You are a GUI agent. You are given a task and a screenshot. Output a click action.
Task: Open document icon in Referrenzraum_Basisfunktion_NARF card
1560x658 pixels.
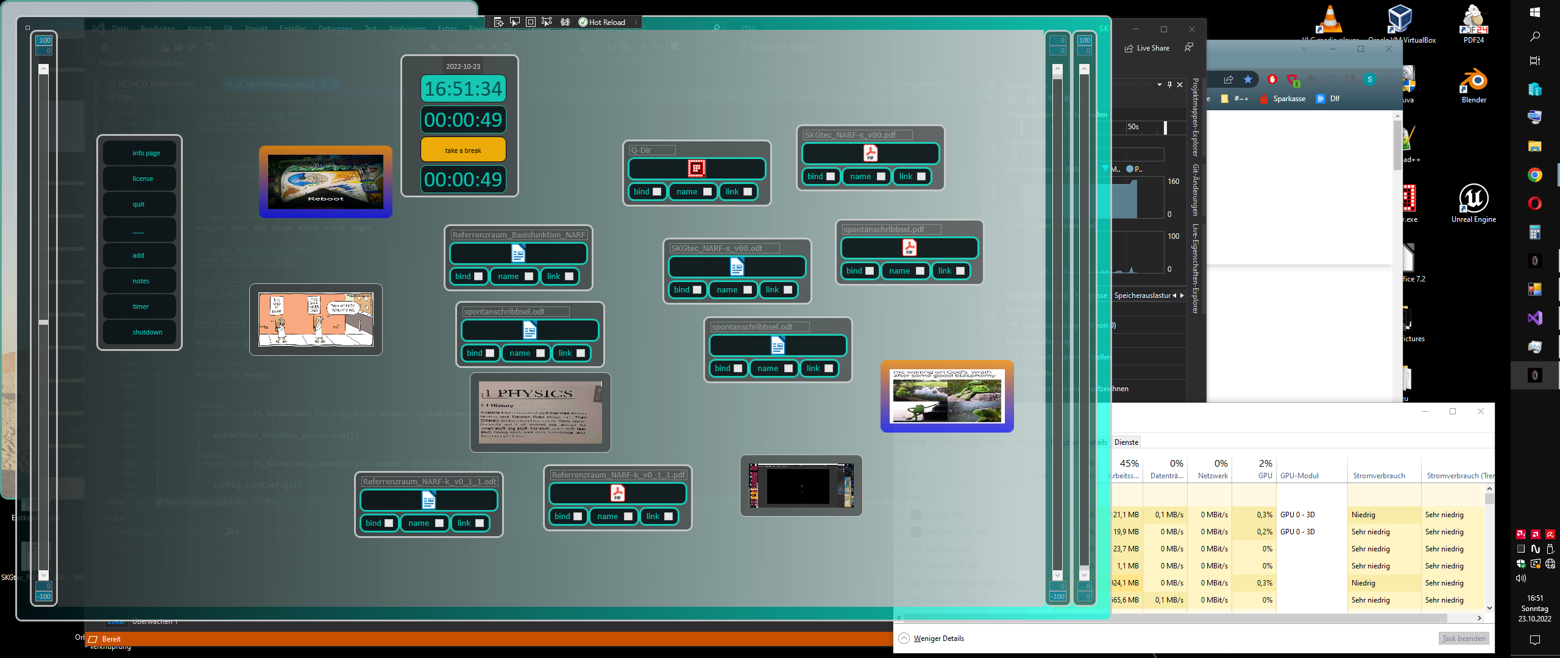coord(518,253)
